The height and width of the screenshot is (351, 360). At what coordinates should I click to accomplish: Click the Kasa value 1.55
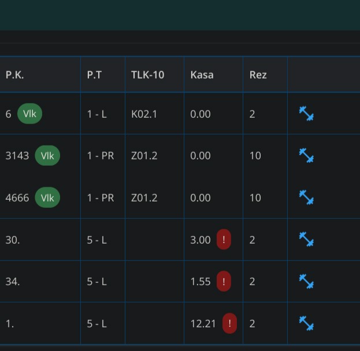201,282
